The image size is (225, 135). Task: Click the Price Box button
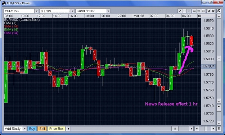57,129
